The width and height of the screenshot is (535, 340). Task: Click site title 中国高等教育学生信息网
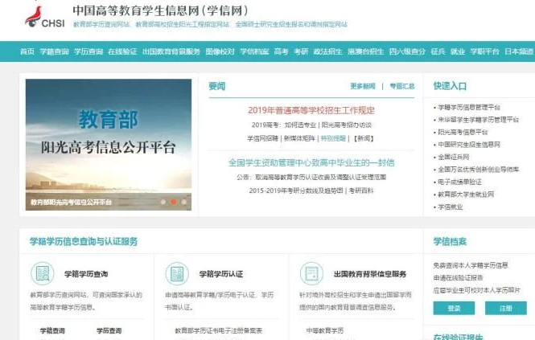pyautogui.click(x=161, y=10)
